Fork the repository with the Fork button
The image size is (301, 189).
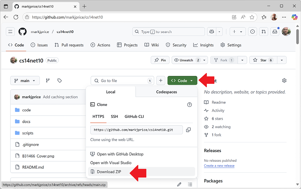[x=224, y=60]
